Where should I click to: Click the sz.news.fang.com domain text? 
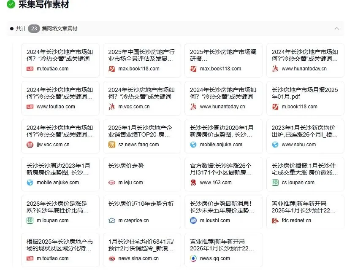coord(138,145)
